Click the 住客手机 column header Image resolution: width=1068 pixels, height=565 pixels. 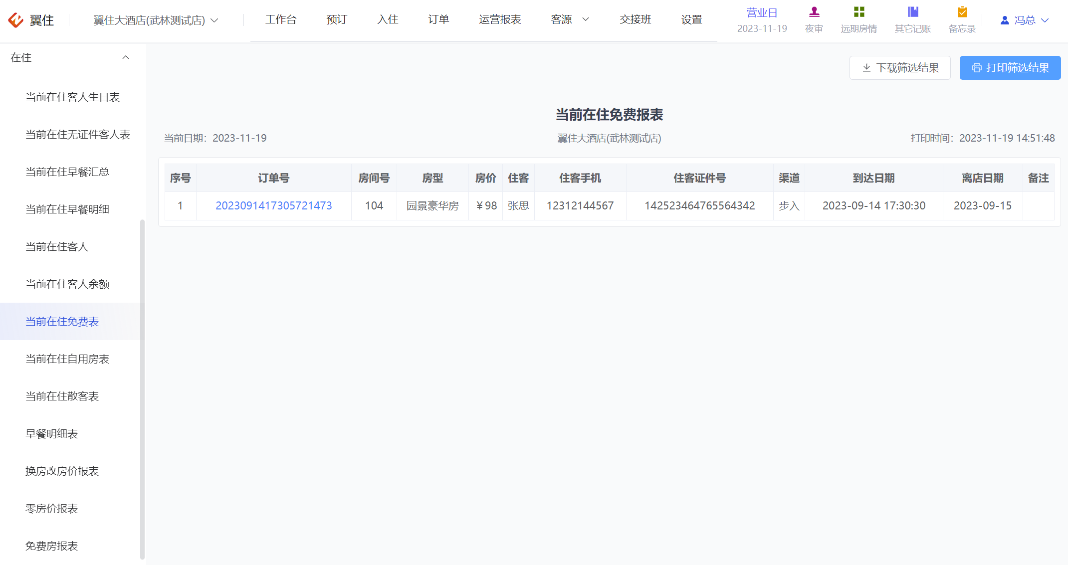[x=580, y=178]
